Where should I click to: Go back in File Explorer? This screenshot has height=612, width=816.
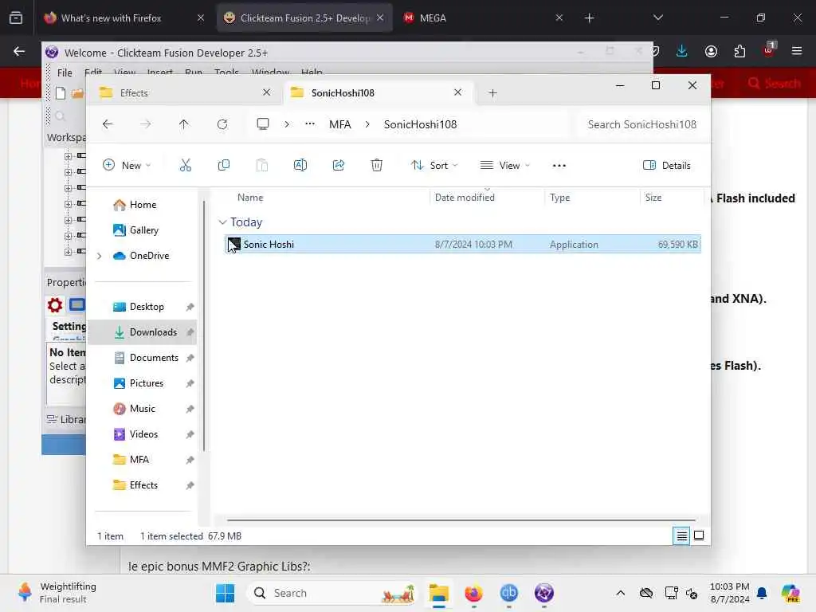click(x=108, y=124)
